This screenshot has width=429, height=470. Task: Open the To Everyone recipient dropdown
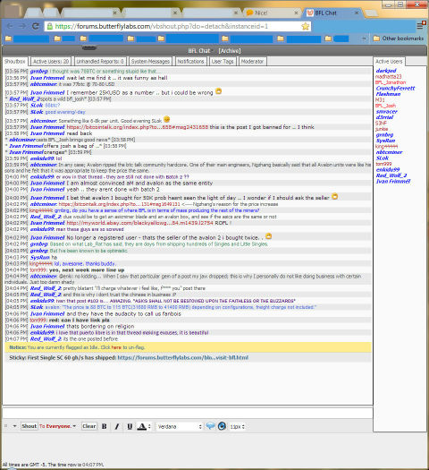pos(58,426)
